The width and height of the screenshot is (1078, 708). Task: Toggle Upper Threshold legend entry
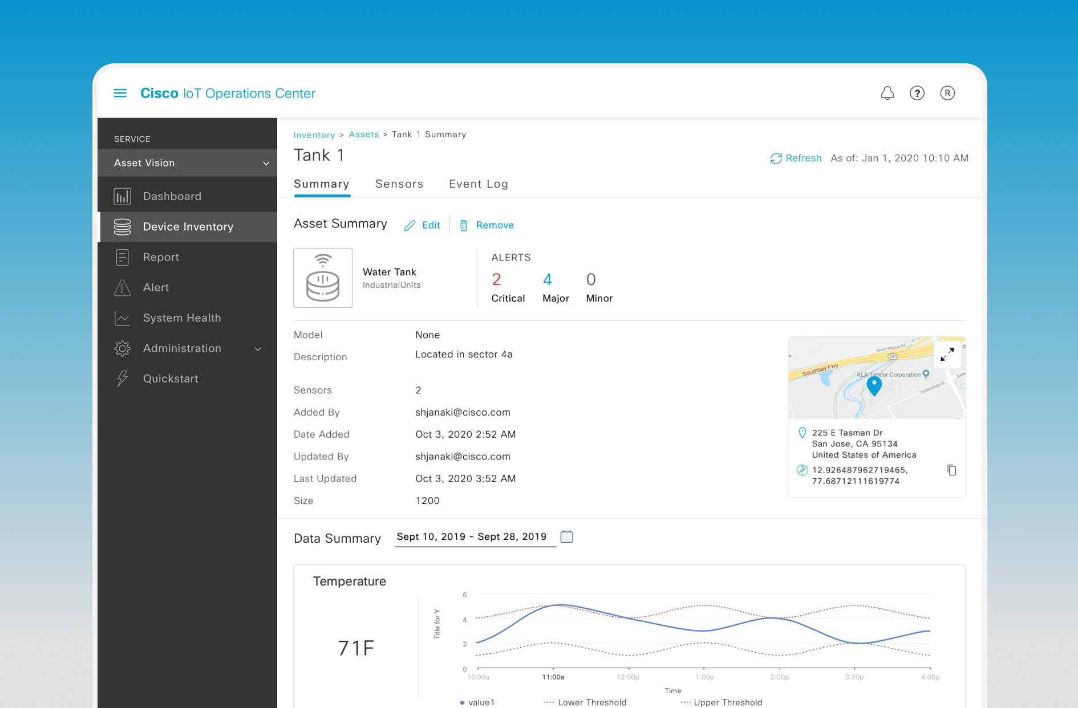pos(722,702)
